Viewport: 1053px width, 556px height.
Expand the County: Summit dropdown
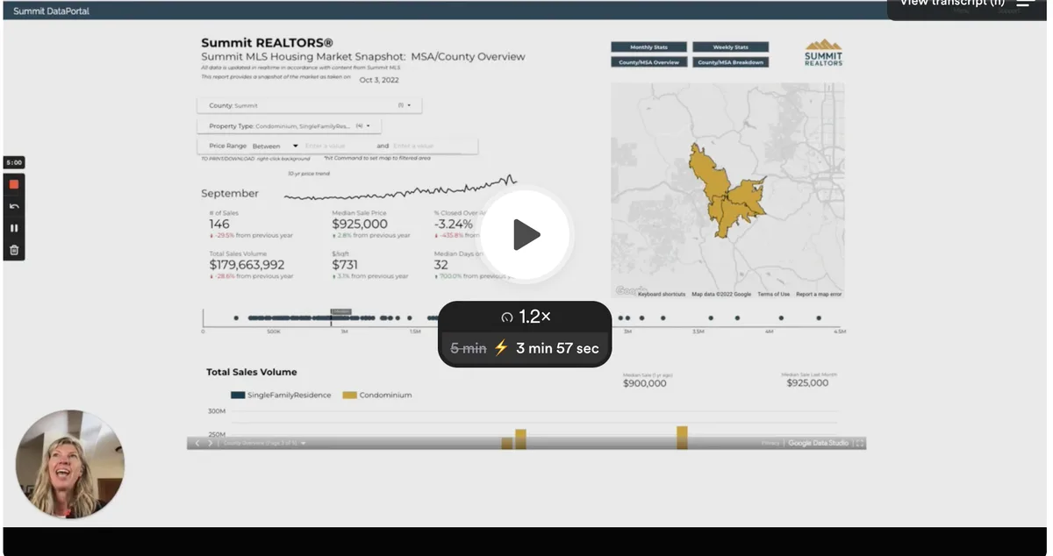(x=309, y=105)
